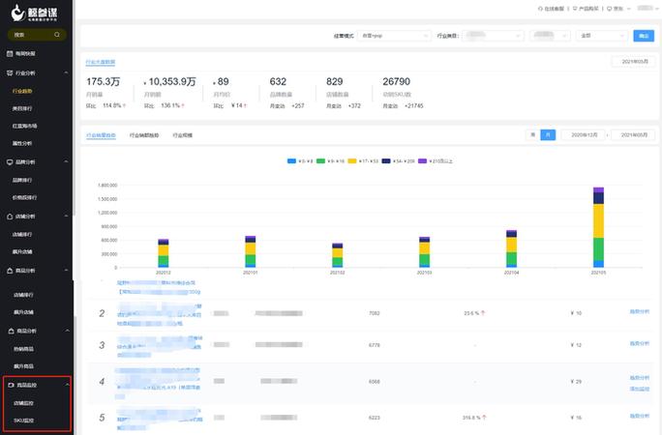Viewport: 662px width, 435px height.
Task: Open the second blurred category dropdown
Action: pyautogui.click(x=550, y=36)
